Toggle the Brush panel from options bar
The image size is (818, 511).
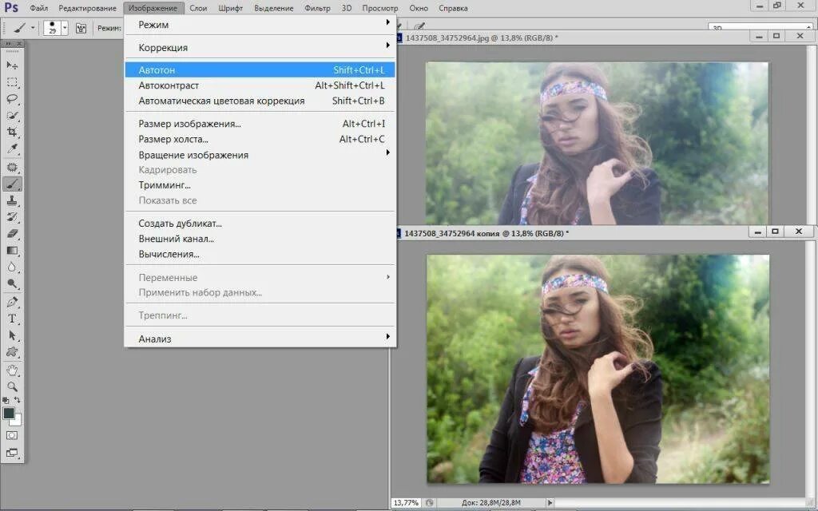click(81, 28)
